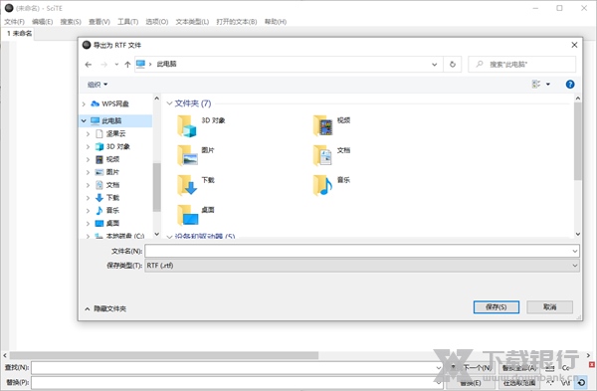
Task: Expand the 下载 tree node
Action: (x=88, y=198)
